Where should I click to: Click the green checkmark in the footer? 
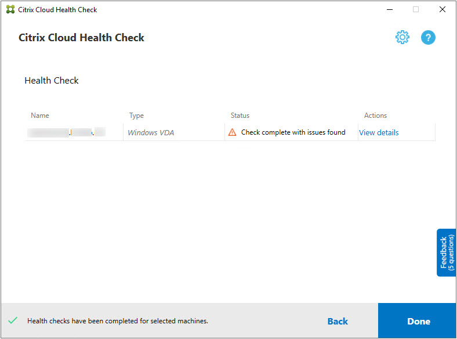click(13, 320)
